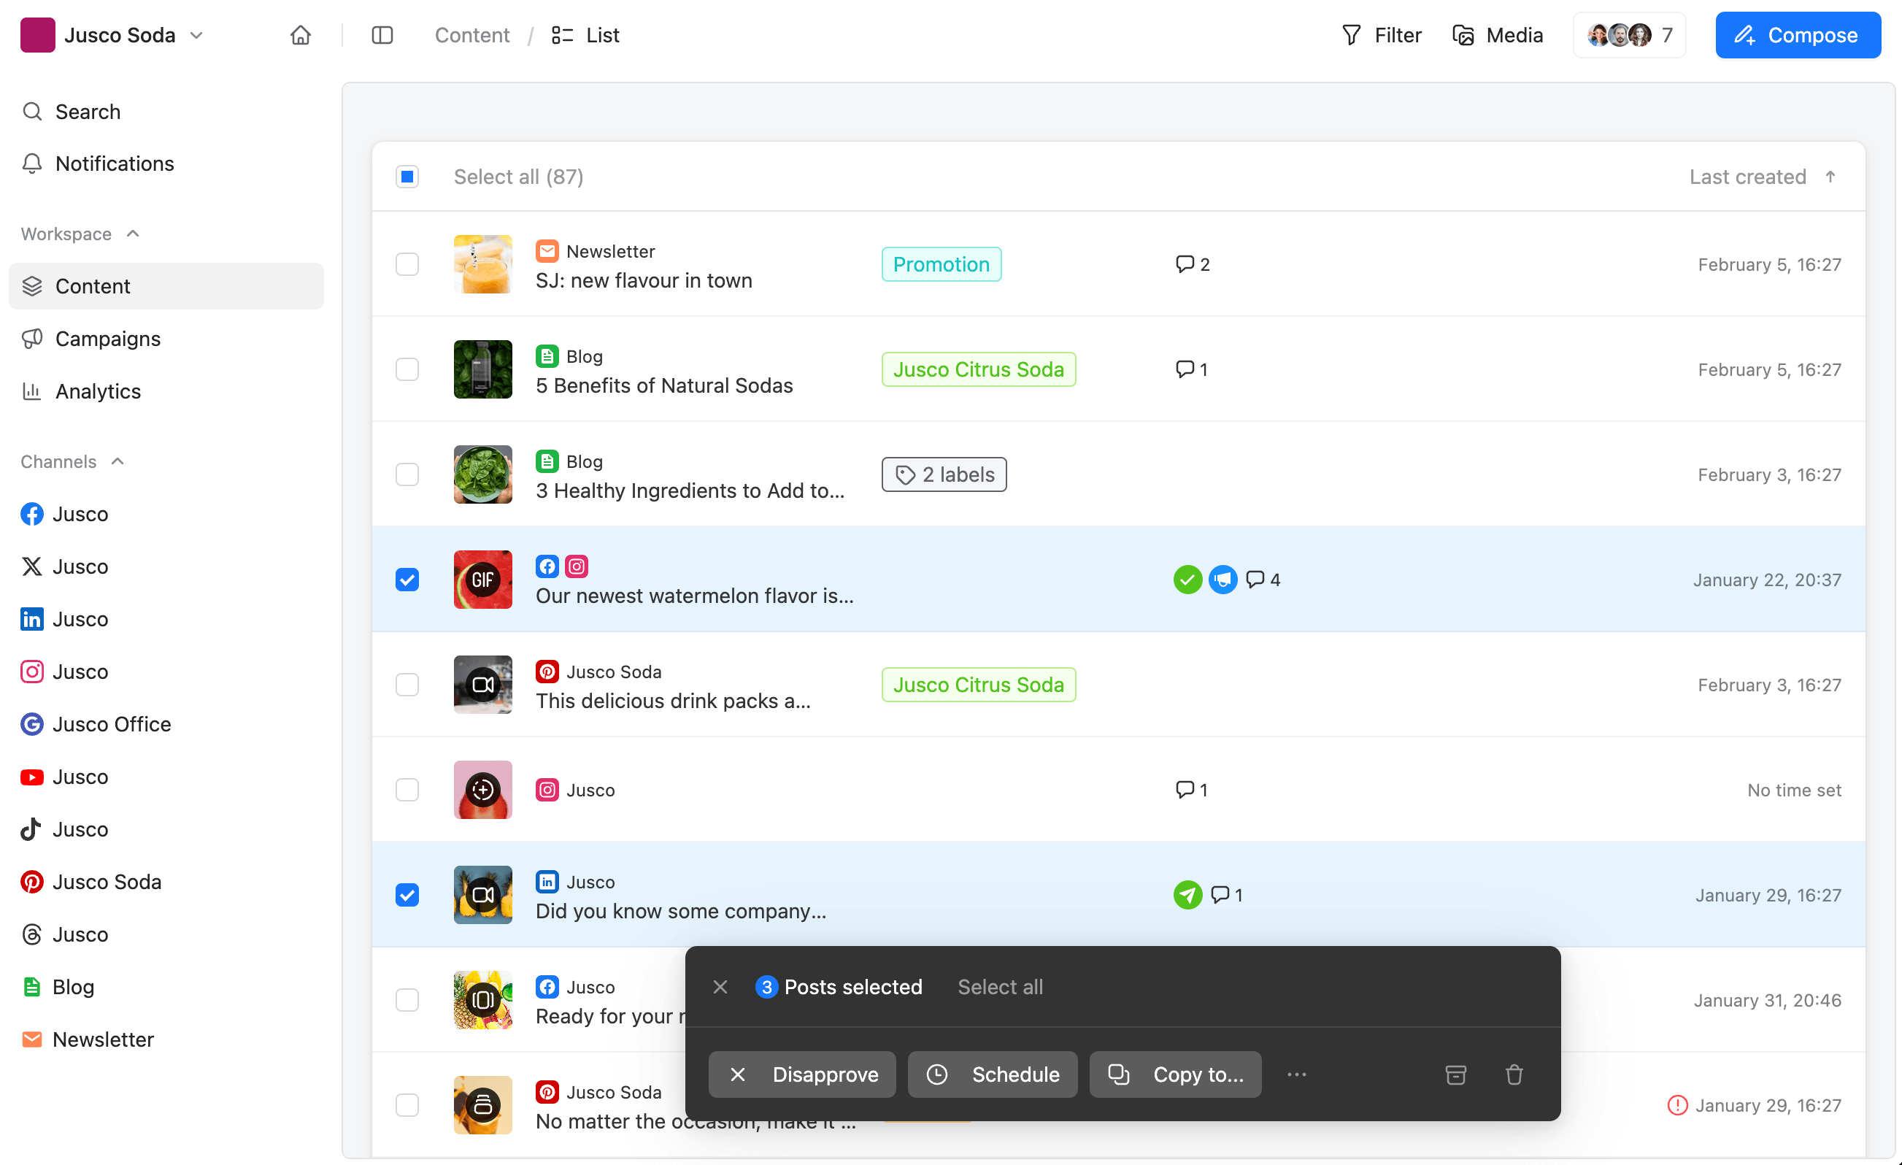Check the Instagram Jusco no-time-set post
1902x1165 pixels.
pos(407,790)
